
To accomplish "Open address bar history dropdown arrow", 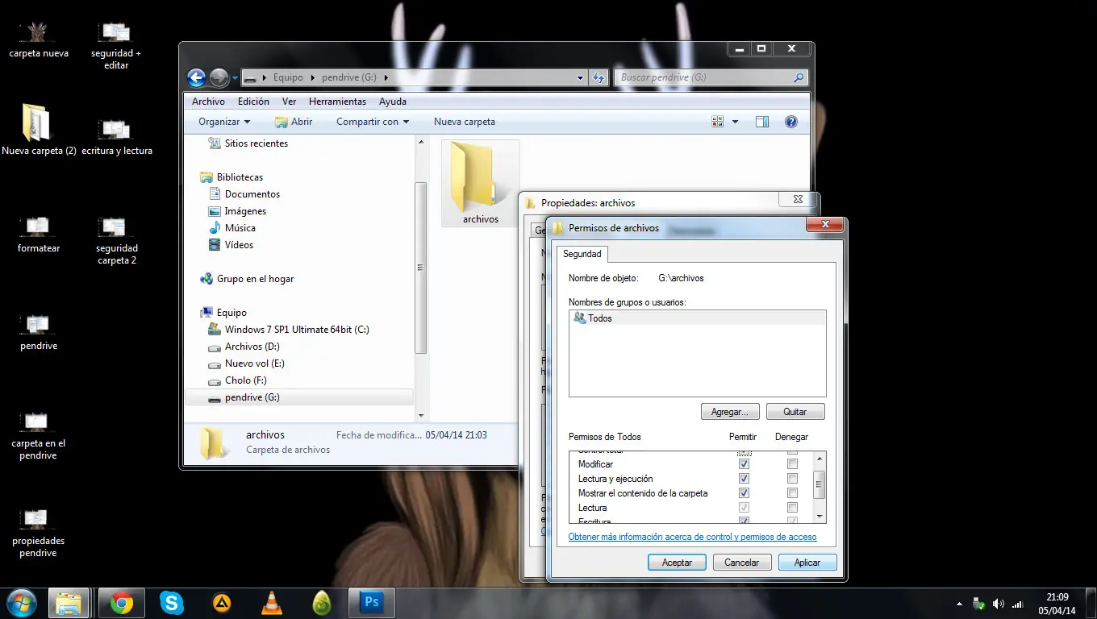I will tap(580, 78).
